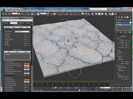Click Configure Modifier Sets icon
Screen dimensions: 133x99
[x=130, y=32]
